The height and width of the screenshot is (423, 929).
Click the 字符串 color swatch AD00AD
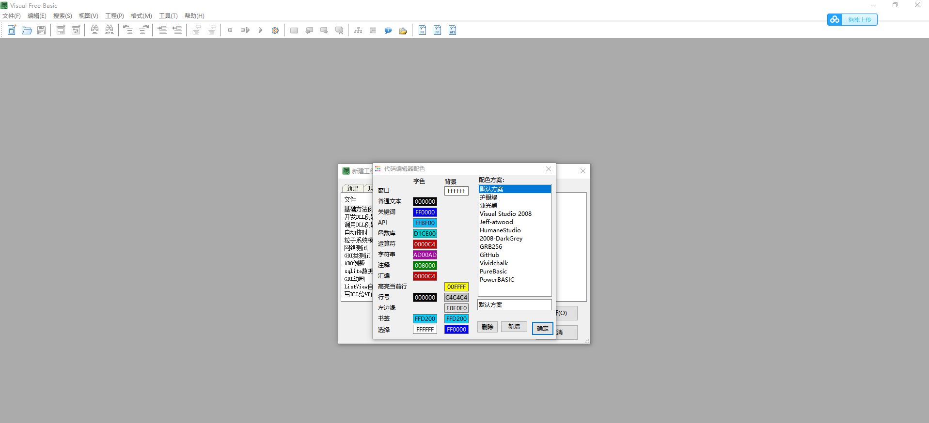pos(425,255)
